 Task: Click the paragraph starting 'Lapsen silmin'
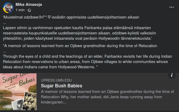[84, 33]
